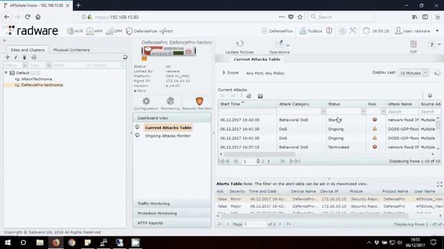Click the edit pencil icon in Sites toolbar
Image resolution: width=444 pixels, height=249 pixels.
pos(16,57)
